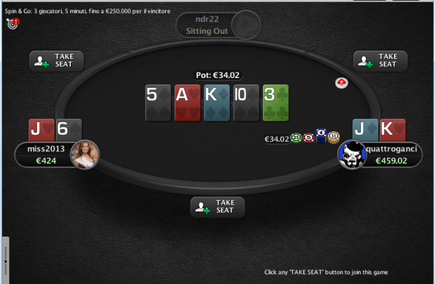
Task: Click the blue chip stack in the pot
Action: (x=321, y=136)
